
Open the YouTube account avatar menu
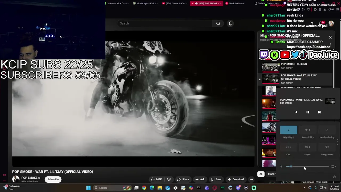331,23
